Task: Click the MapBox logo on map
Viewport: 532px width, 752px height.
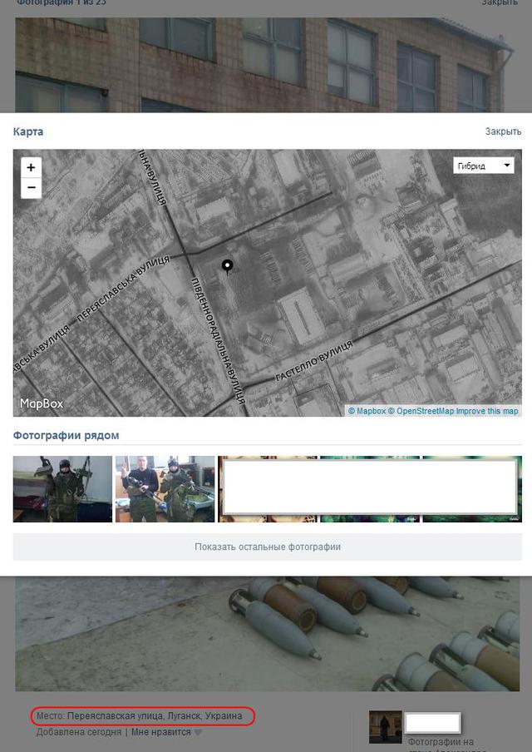Action: pyautogui.click(x=42, y=403)
